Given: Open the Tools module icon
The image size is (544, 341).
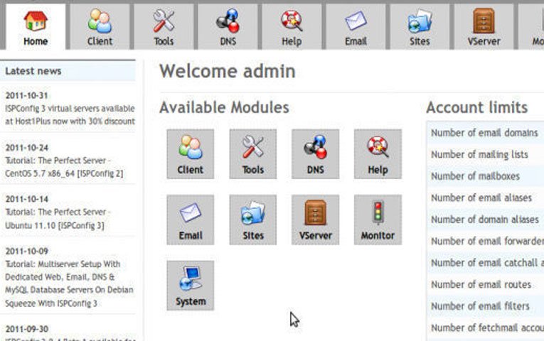Looking at the screenshot, I should pos(252,153).
